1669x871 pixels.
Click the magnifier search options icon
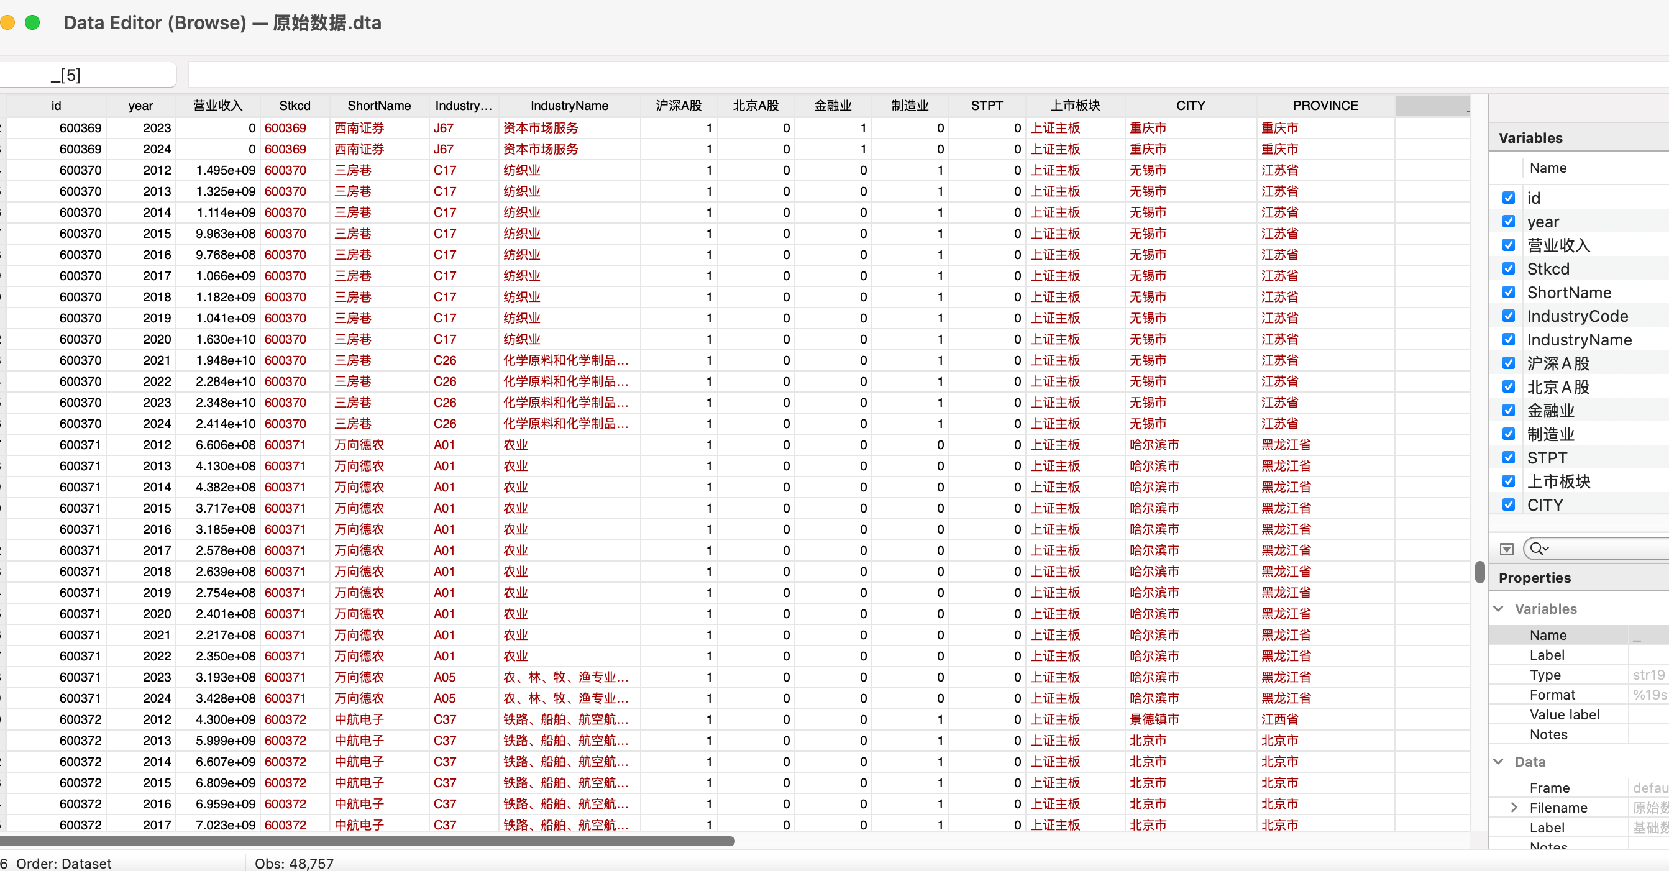pos(1539,549)
